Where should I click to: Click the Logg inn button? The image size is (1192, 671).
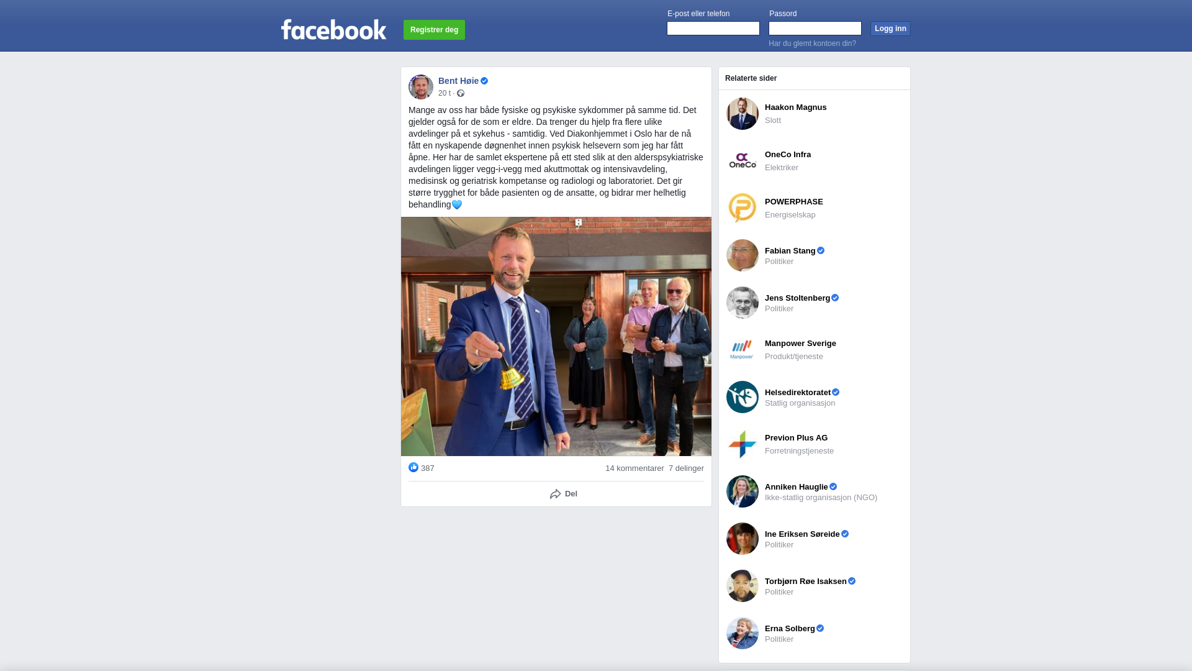[x=890, y=29]
